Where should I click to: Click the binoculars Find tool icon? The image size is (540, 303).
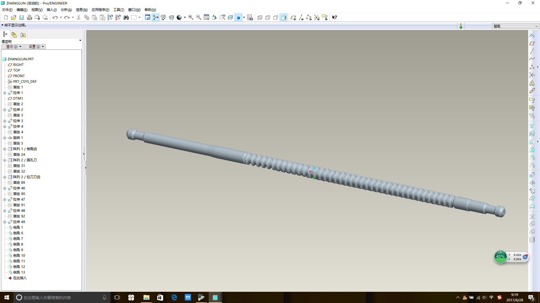(126, 17)
